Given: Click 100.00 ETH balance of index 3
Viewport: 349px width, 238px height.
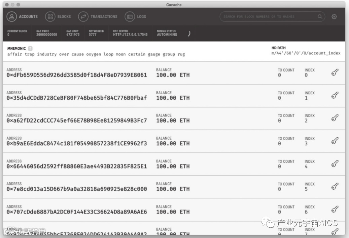Looking at the screenshot, I should coord(173,143).
